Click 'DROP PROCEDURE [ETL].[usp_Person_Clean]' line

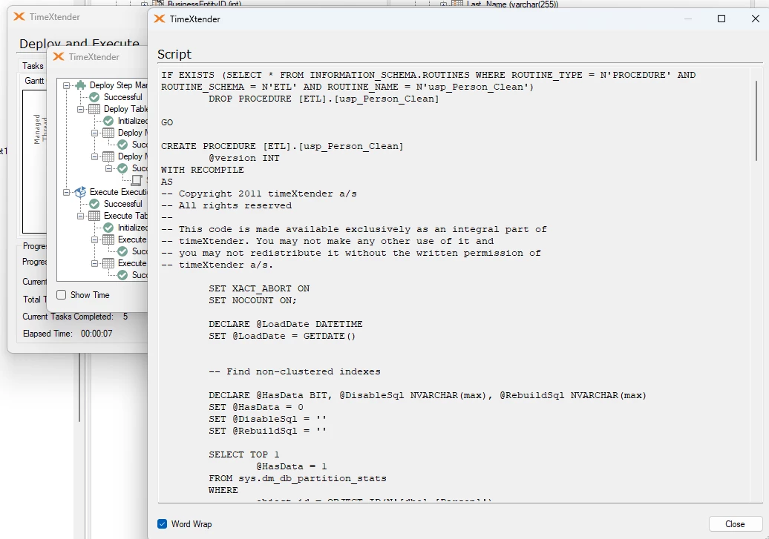pyautogui.click(x=324, y=99)
